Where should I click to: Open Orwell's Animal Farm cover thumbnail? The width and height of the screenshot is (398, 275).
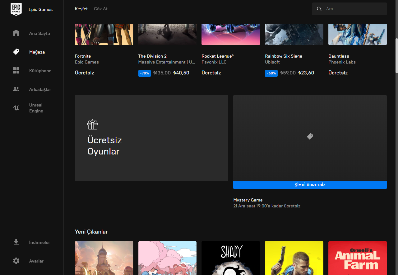pos(357,258)
